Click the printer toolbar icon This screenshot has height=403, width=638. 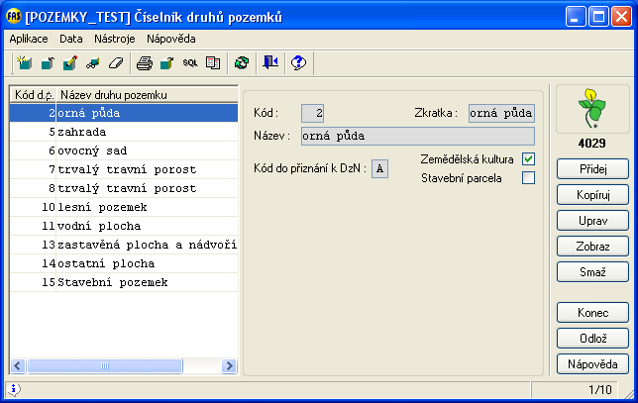click(x=145, y=63)
